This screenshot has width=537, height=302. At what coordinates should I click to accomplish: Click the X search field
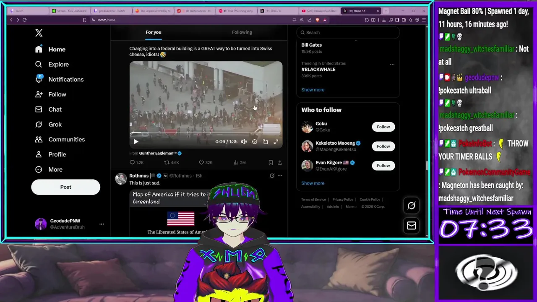[x=348, y=32]
